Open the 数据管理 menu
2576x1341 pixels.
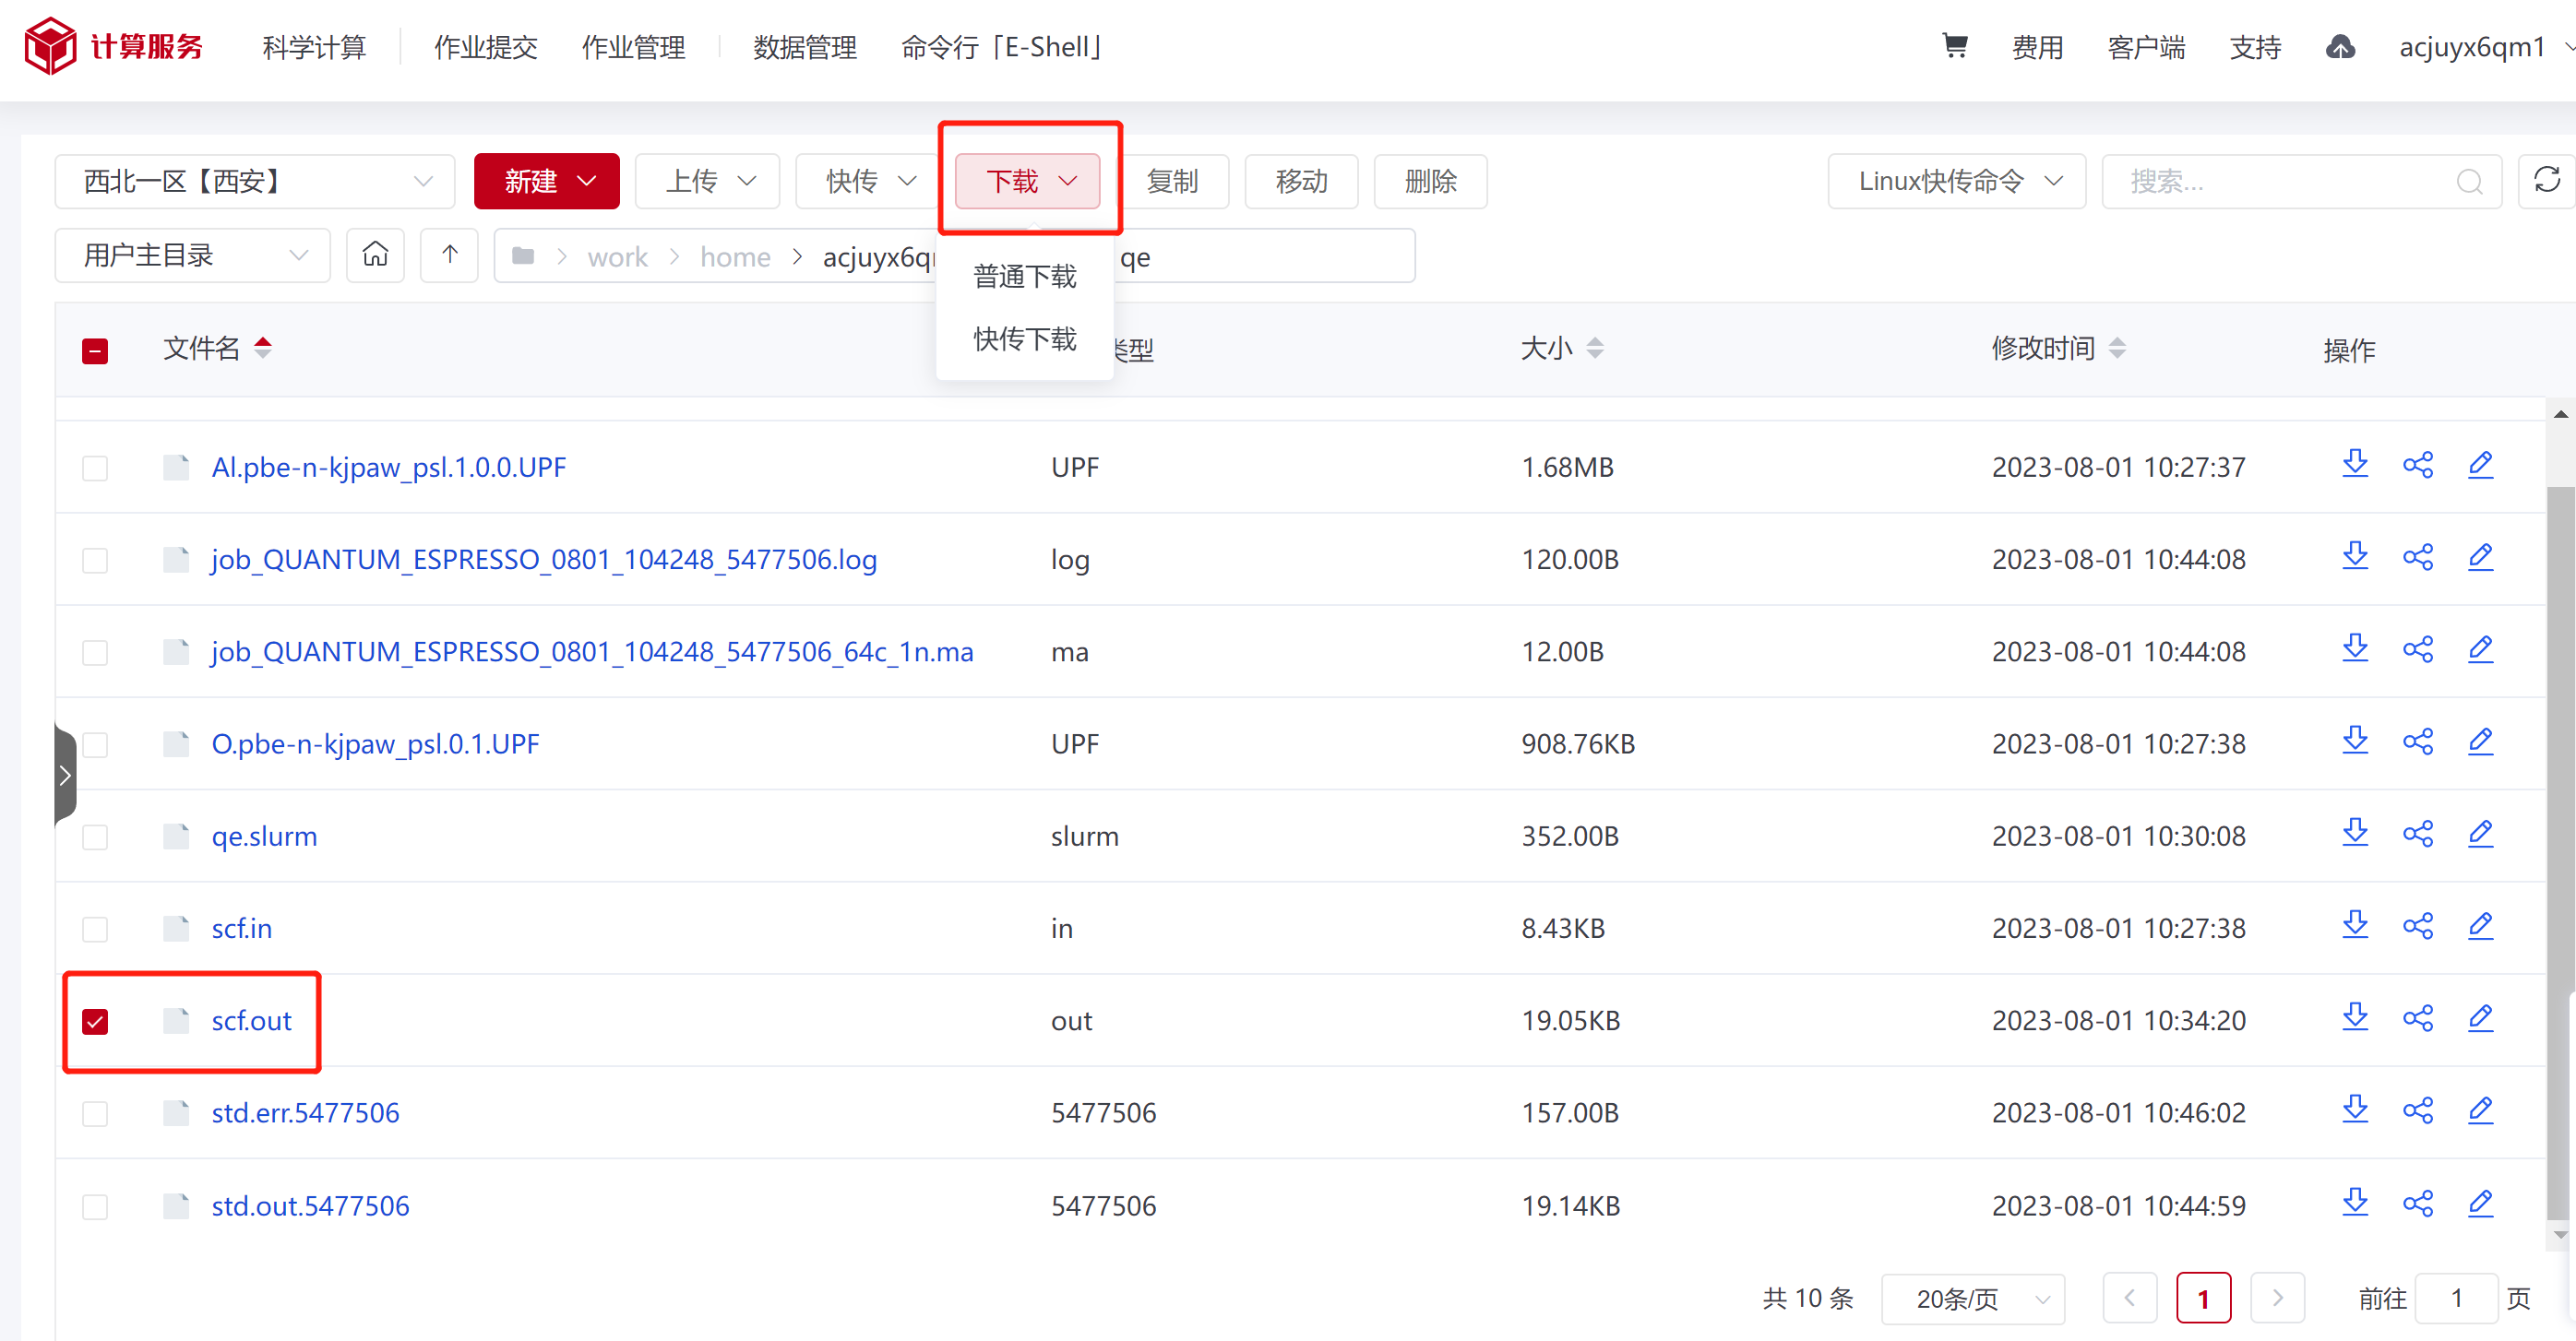click(805, 47)
